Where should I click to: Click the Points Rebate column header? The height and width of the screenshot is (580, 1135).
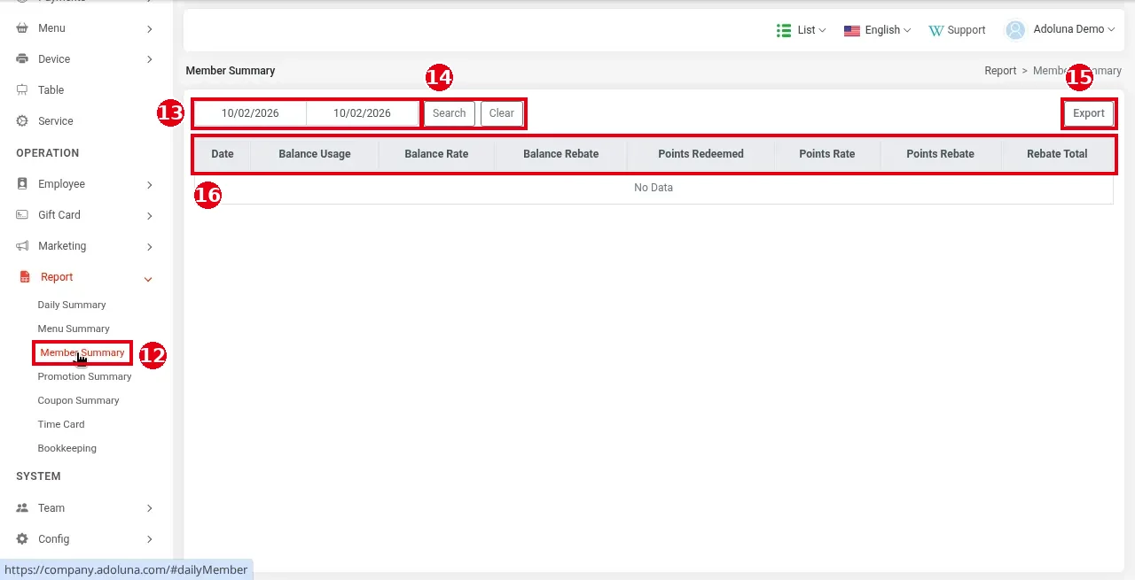pyautogui.click(x=940, y=154)
